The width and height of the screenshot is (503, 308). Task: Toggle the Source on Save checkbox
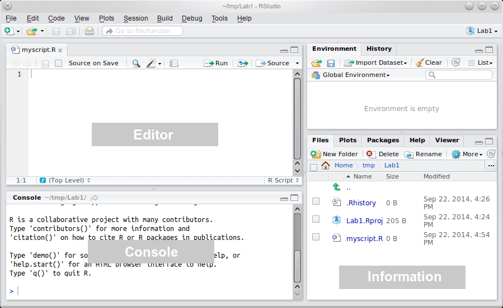tap(58, 63)
